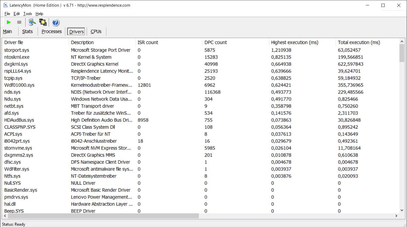Screen dimensions: 407x227
Task: Select the netbt.sys driver row
Action: (x=200, y=106)
